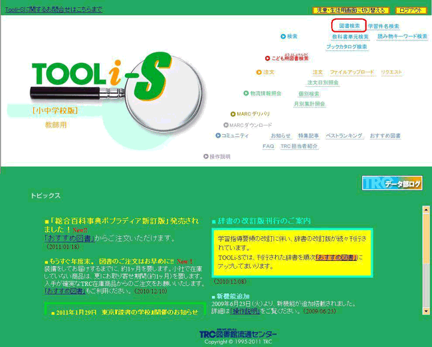Click the トピックス heading
Image resolution: width=432 pixels, height=347 pixels.
pos(45,196)
